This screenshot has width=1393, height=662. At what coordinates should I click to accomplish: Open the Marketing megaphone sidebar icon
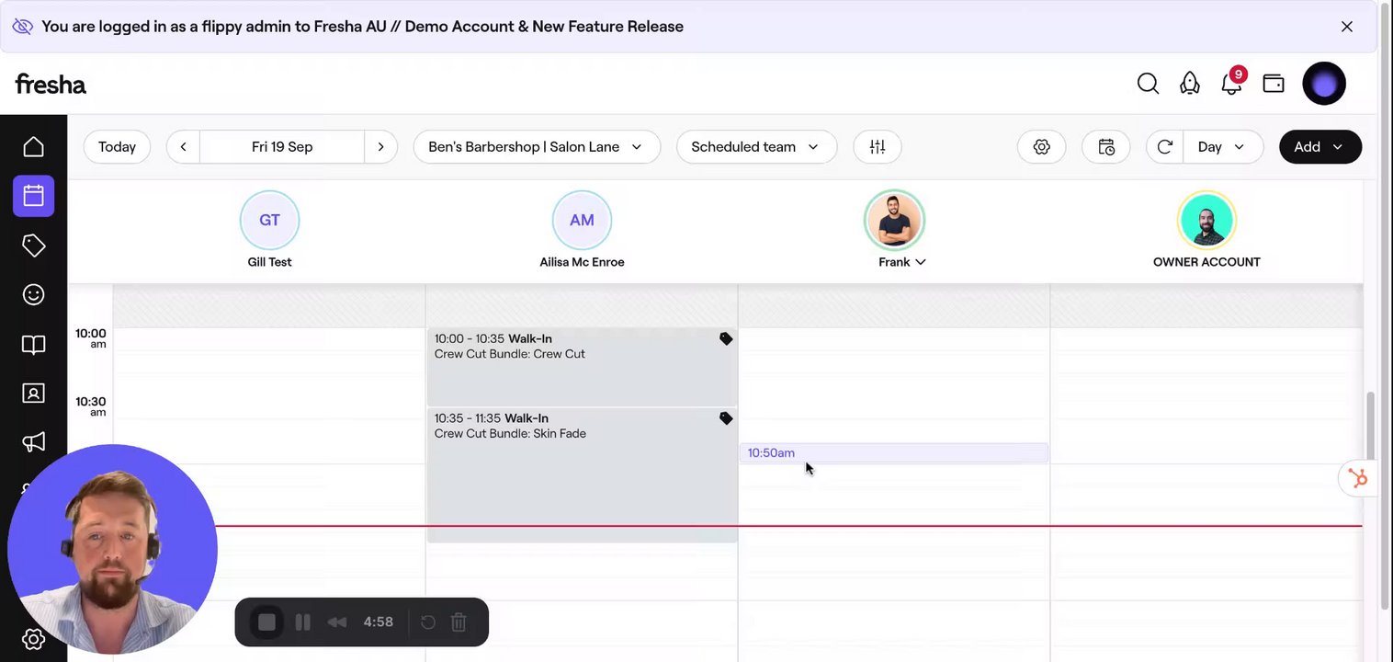pyautogui.click(x=33, y=442)
